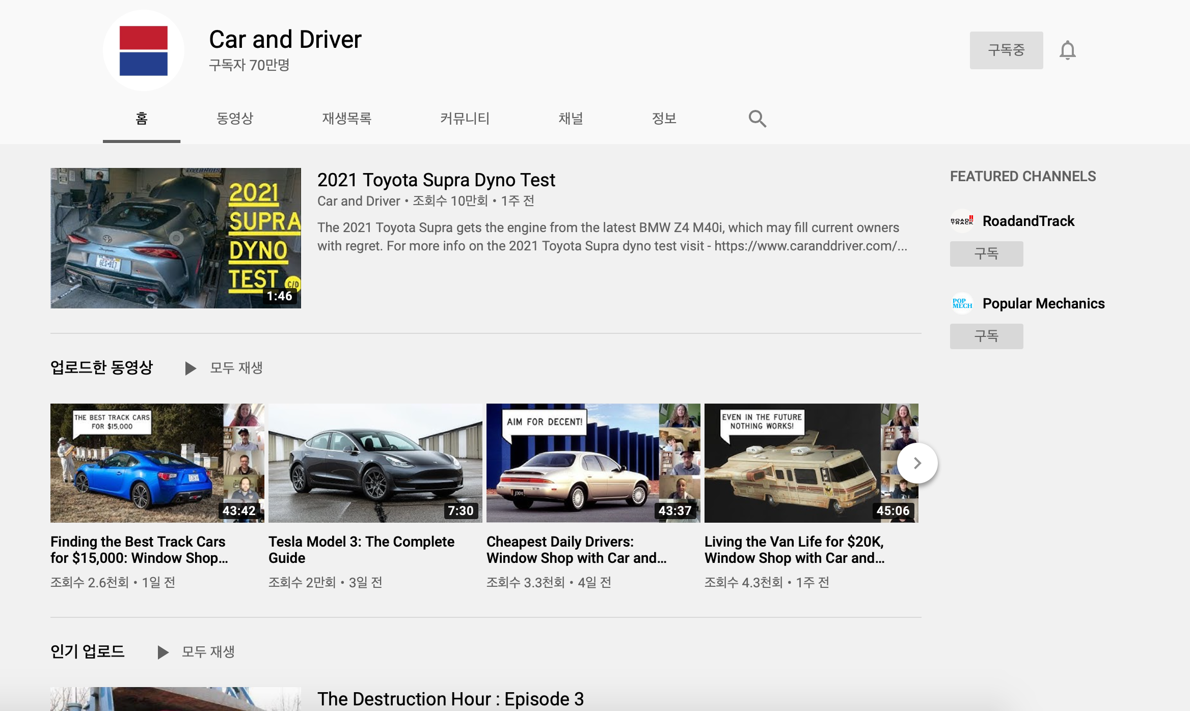Switch to the 동영상 tab
1190x711 pixels.
pyautogui.click(x=235, y=119)
